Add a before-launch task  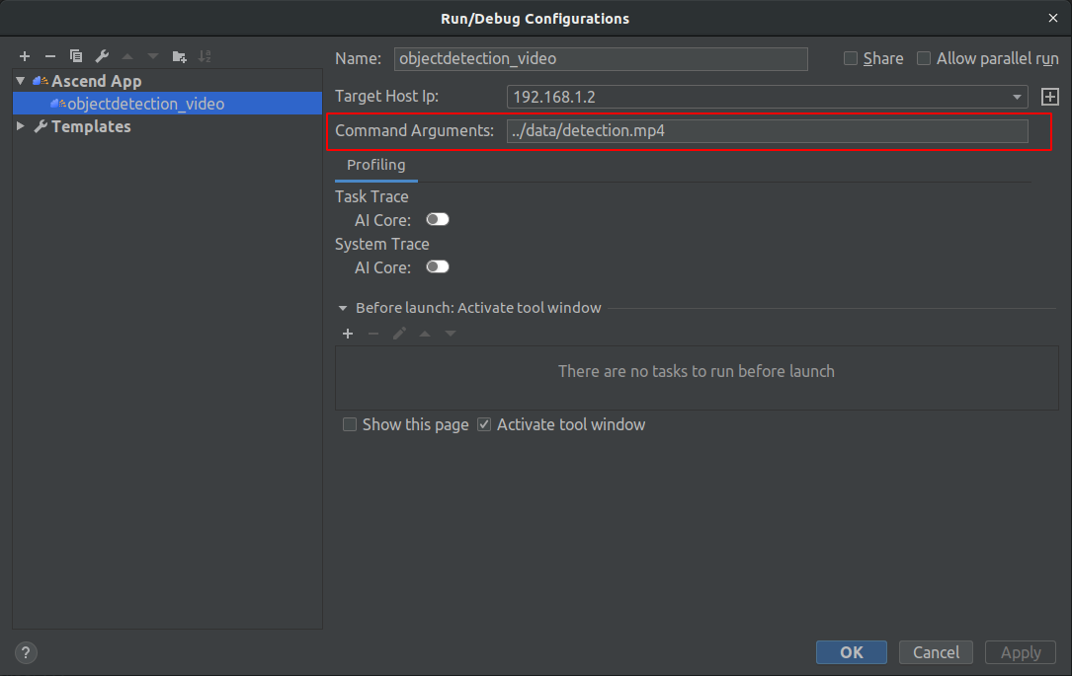click(348, 334)
